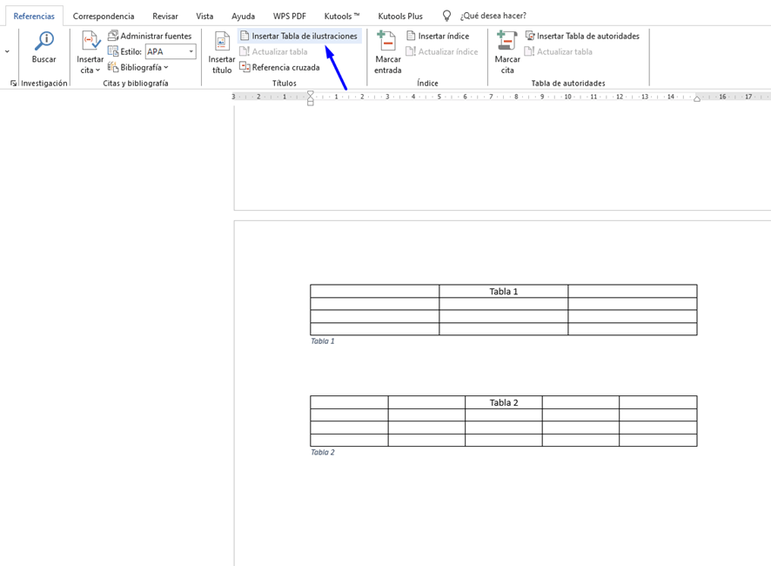Click the 'Tabla 1' caption below table
This screenshot has width=771, height=566.
[x=322, y=341]
